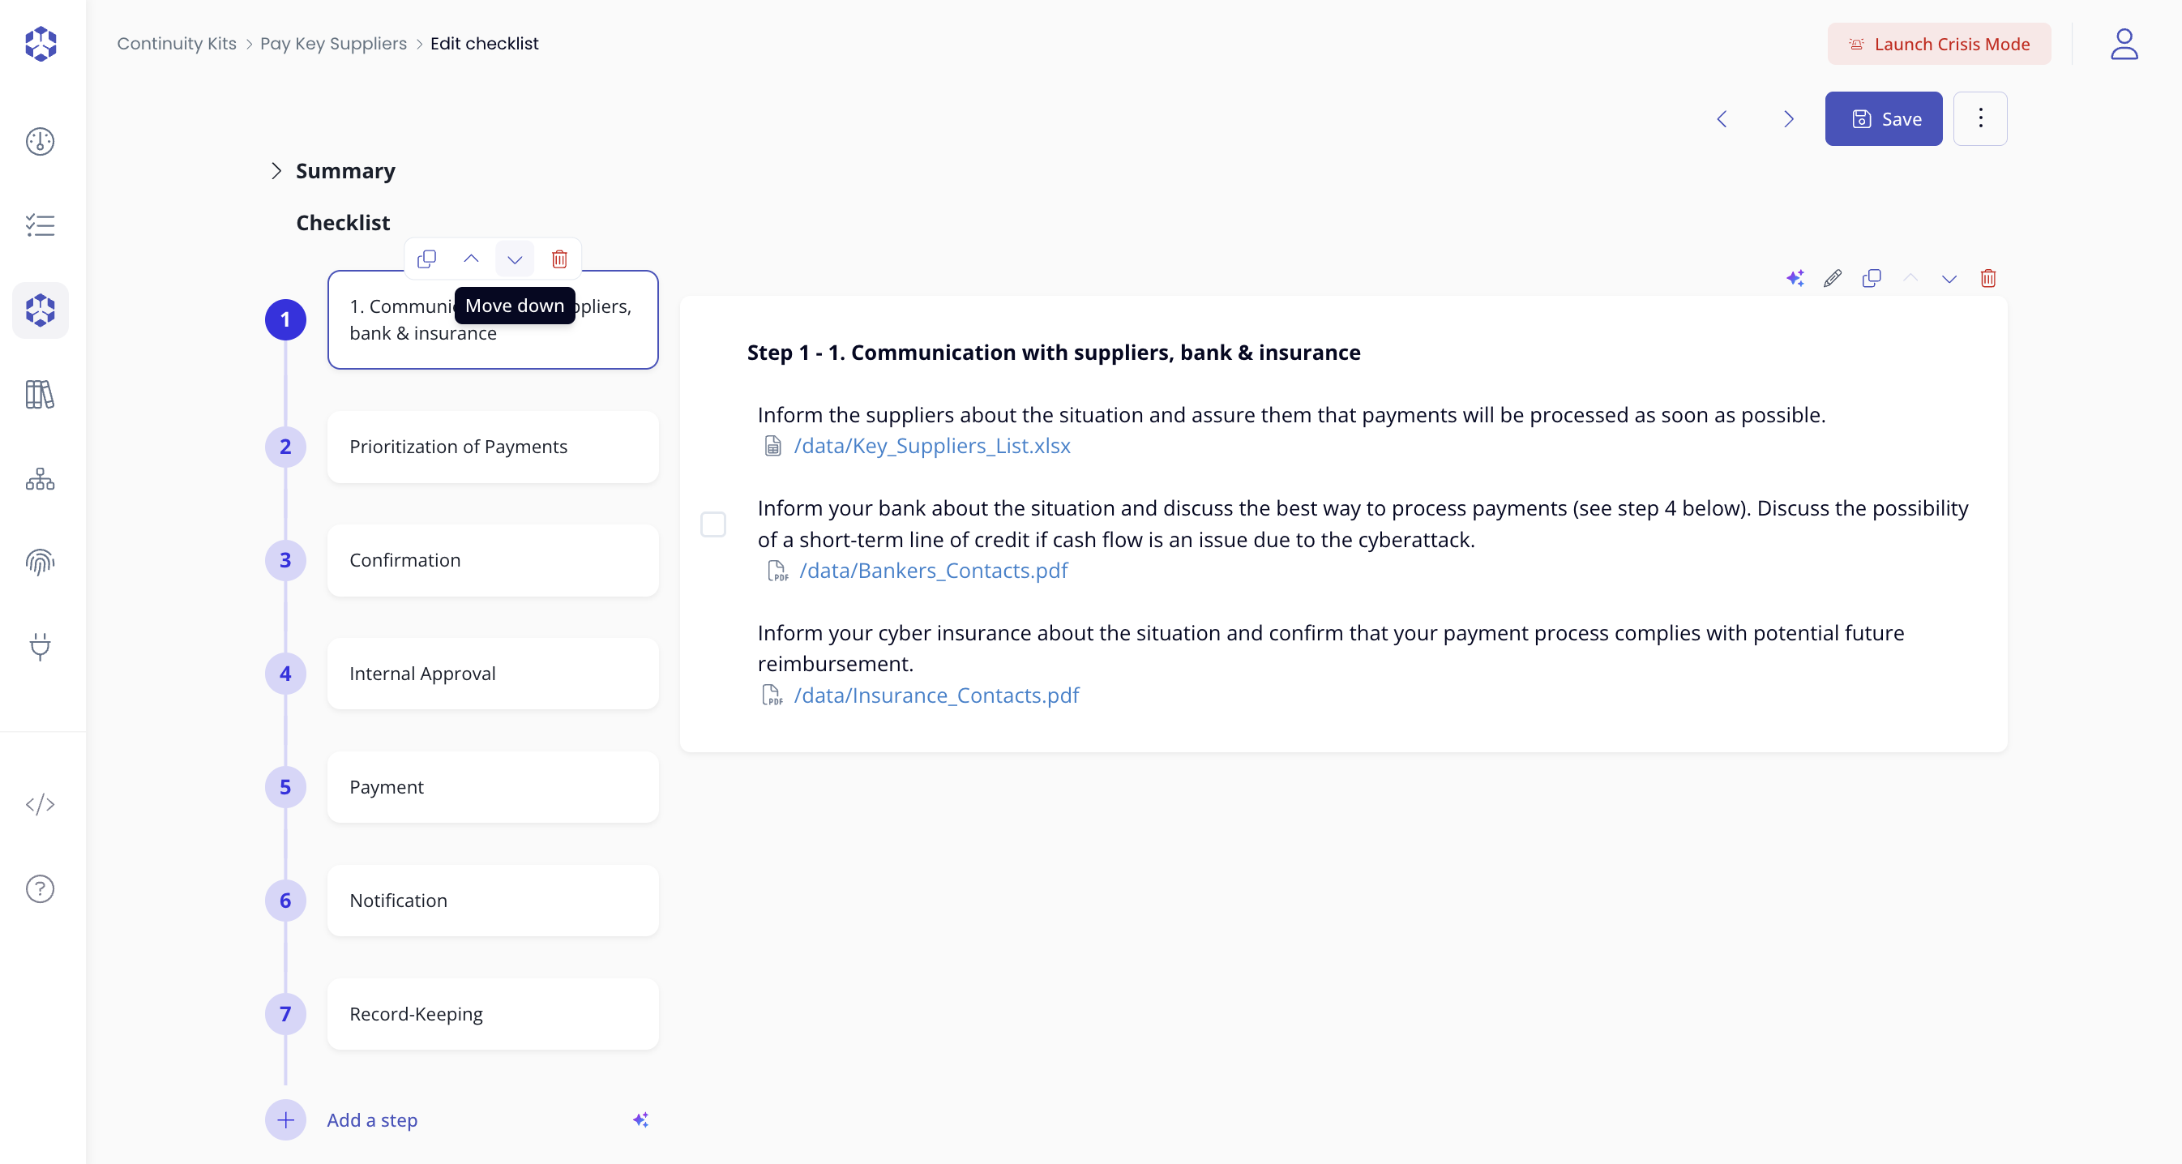This screenshot has width=2182, height=1164.
Task: Duplicate step 1 from floating step toolbar
Action: pos(427,259)
